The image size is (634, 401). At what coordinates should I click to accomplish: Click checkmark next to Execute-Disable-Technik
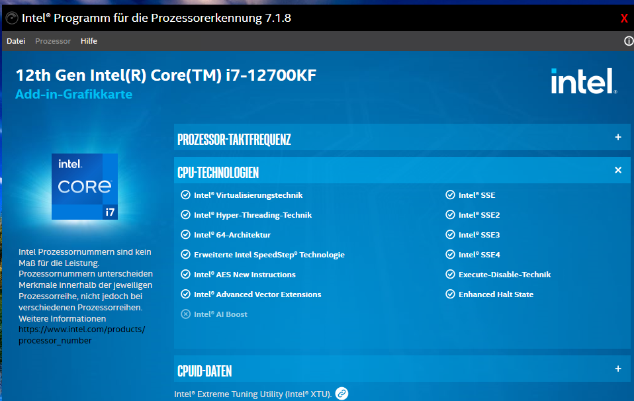450,274
